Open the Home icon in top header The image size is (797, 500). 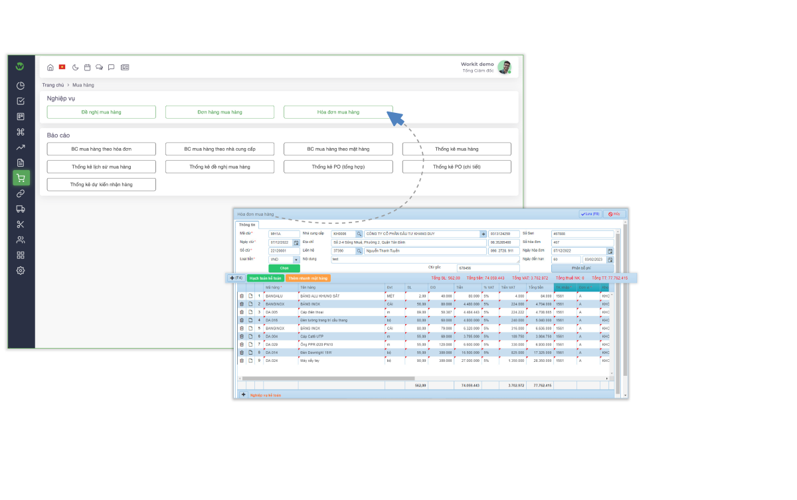(x=50, y=66)
